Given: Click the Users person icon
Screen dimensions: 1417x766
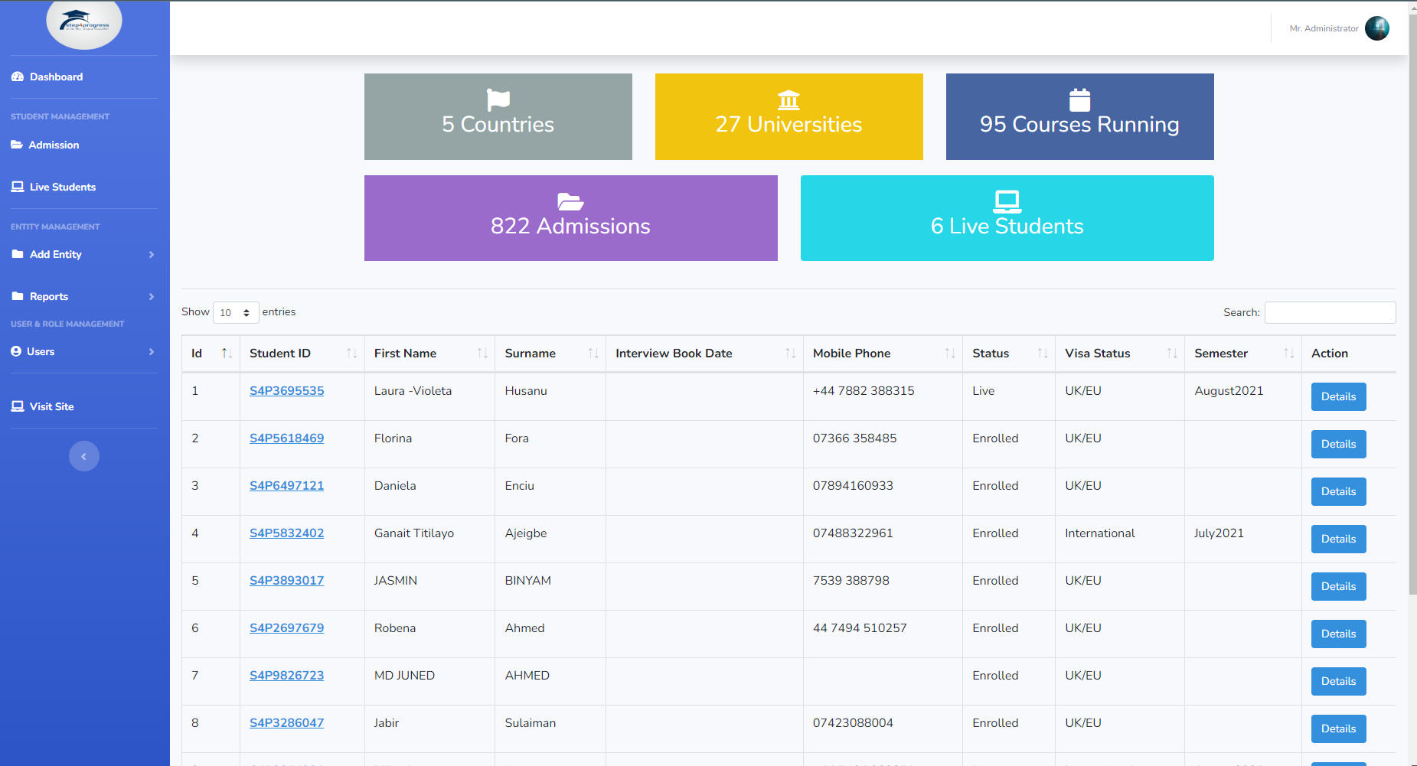Looking at the screenshot, I should pos(16,351).
